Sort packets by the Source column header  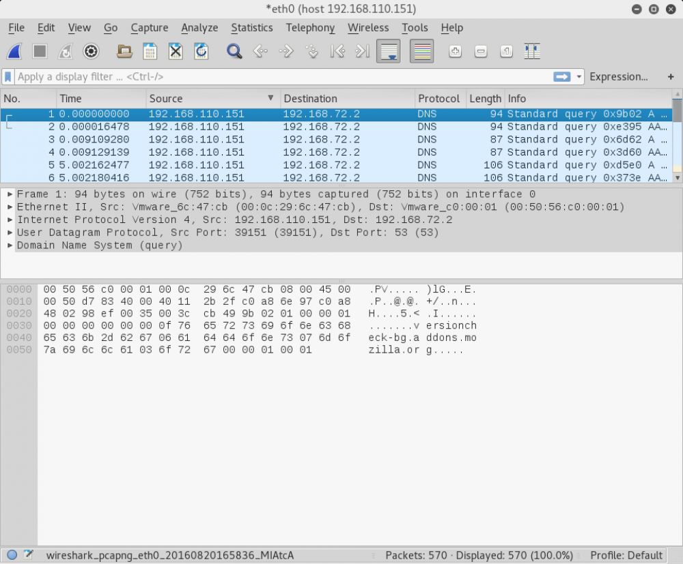205,99
